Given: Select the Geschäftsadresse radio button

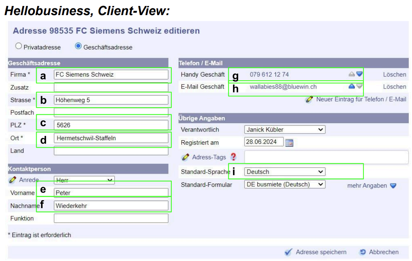Looking at the screenshot, I should pyautogui.click(x=78, y=46).
